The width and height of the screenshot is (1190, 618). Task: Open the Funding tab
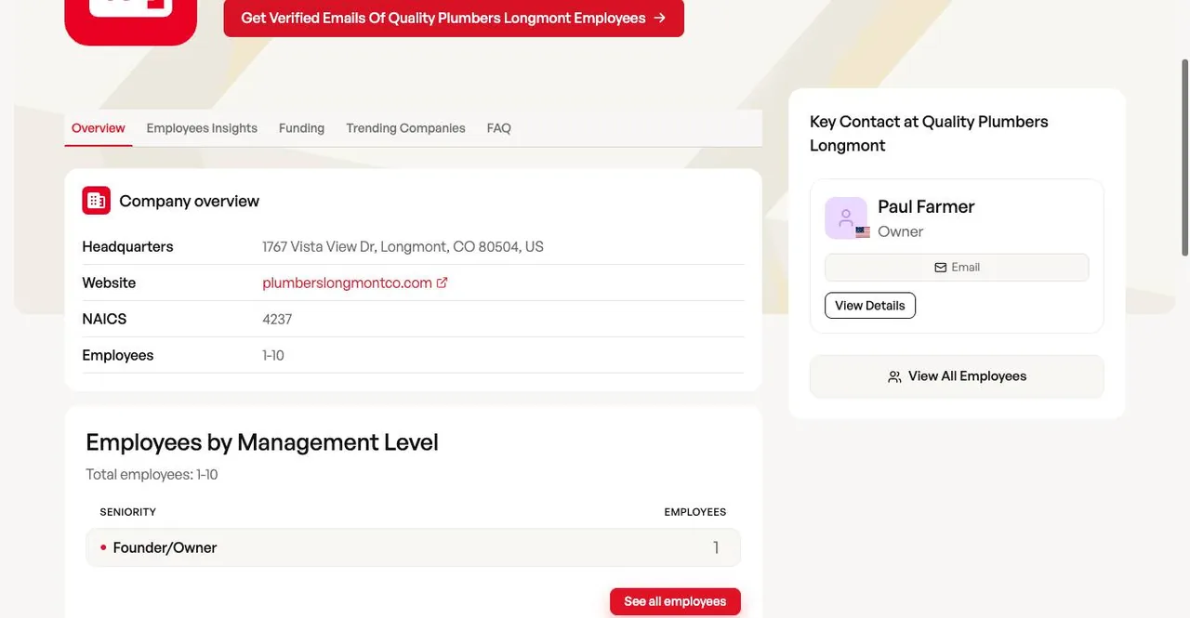tap(301, 128)
